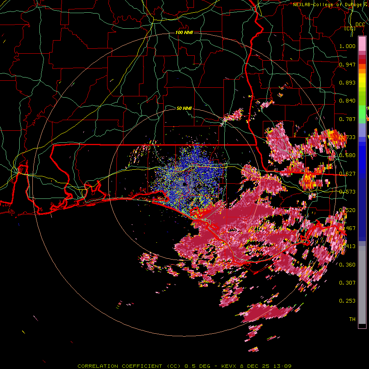Click the 0.467 scale value
Viewport: 369px width, 369px height.
click(x=347, y=228)
